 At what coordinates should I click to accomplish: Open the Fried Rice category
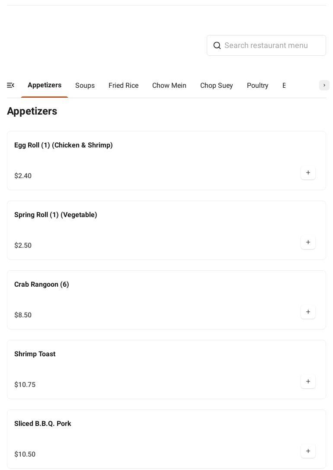(123, 86)
